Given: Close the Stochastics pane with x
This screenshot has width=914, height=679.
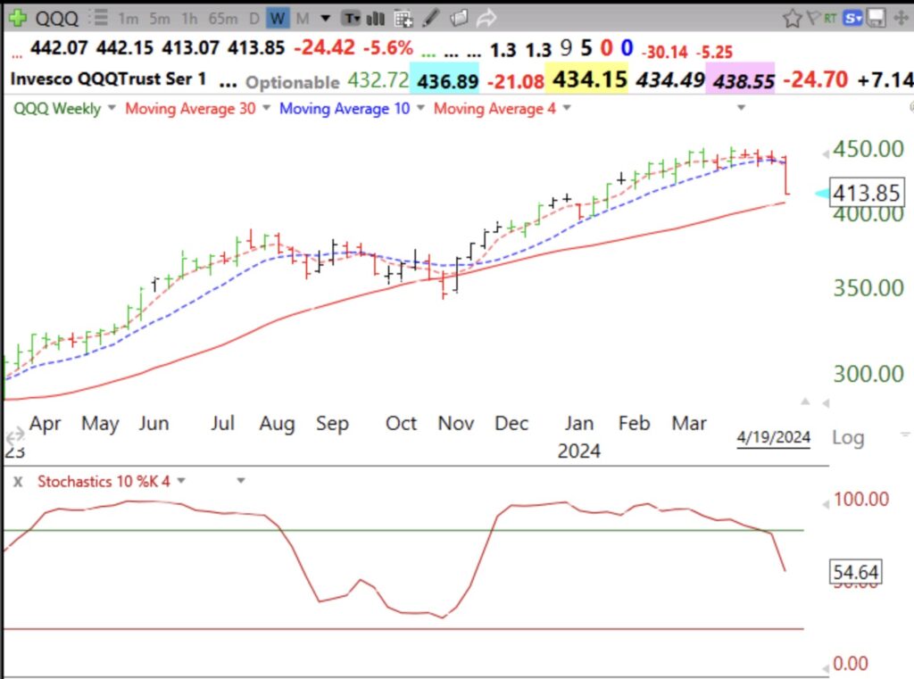Looking at the screenshot, I should pyautogui.click(x=17, y=481).
